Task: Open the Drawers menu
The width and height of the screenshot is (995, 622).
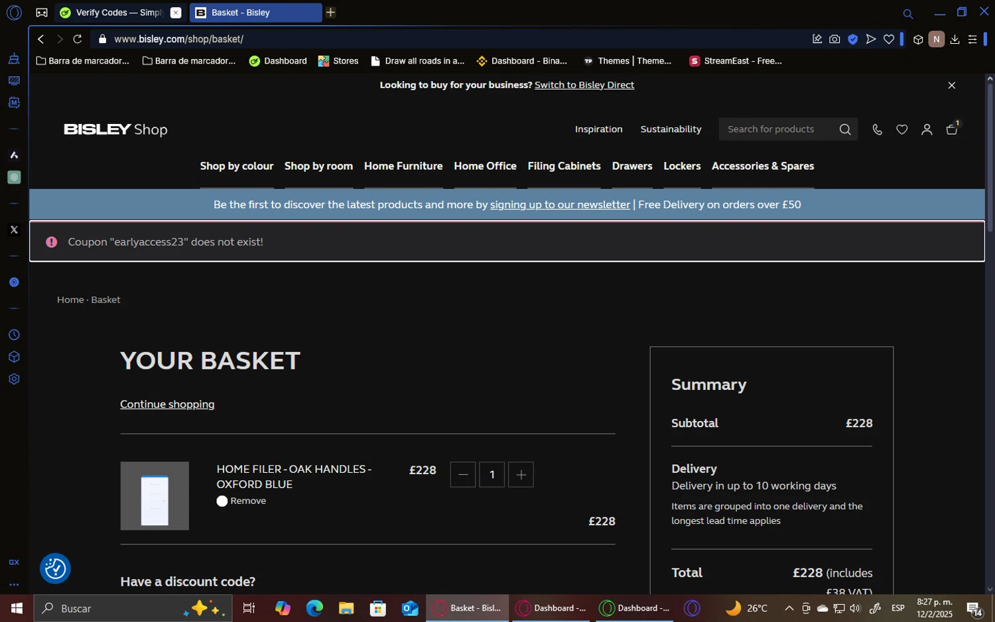Action: tap(632, 166)
